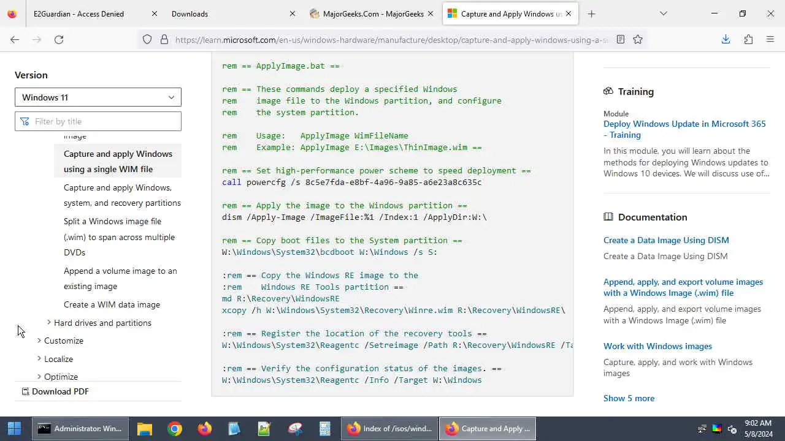Click the xcopy /h Winre.wim command line
785x441 pixels.
pyautogui.click(x=394, y=310)
